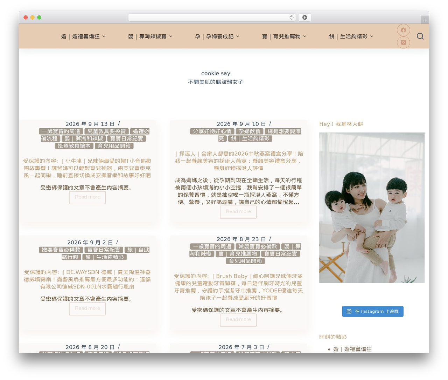Open the 嬰｜算淘辣椒寶 navigation item

[x=147, y=36]
